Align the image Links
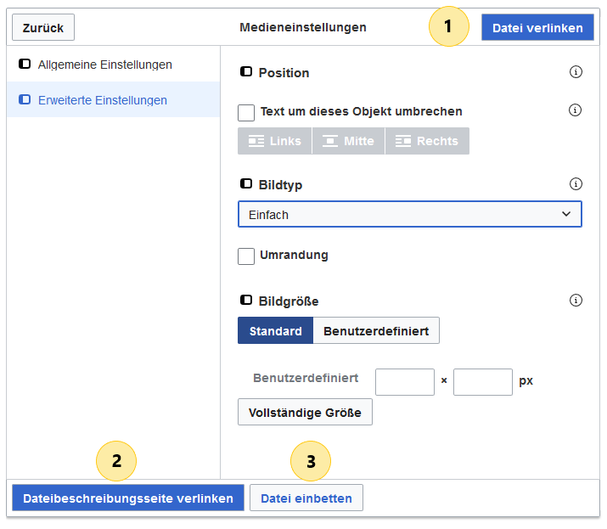The height and width of the screenshot is (529, 607). pos(275,141)
